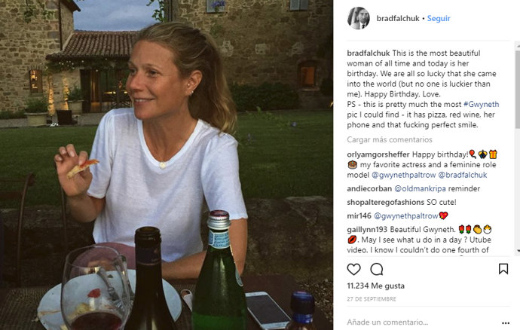Open mir146's commenter profile
Image resolution: width=520 pixels, height=330 pixels.
pyautogui.click(x=359, y=215)
